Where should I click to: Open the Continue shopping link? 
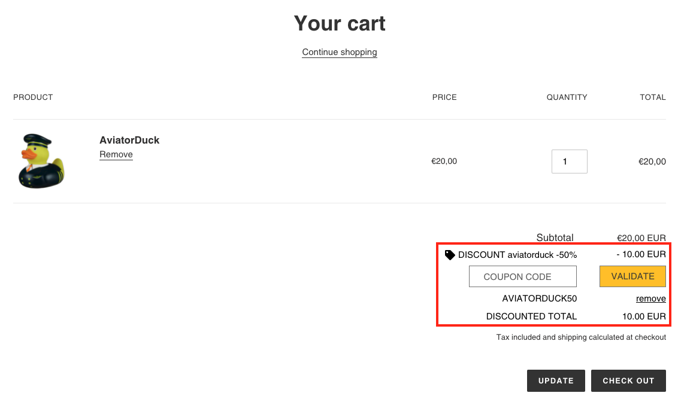coord(340,52)
